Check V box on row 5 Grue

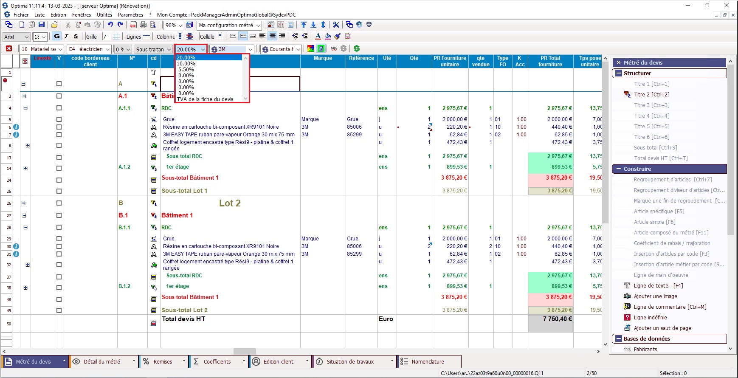click(59, 119)
